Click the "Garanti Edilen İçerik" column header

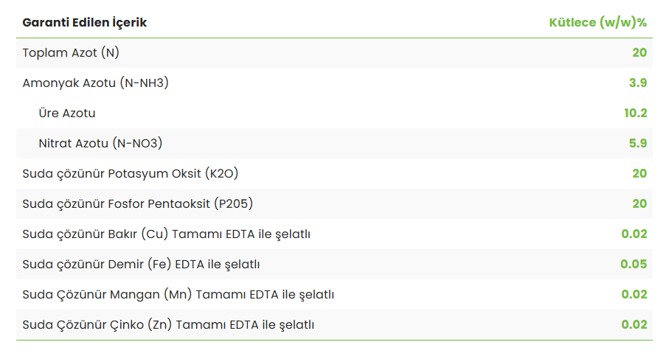point(85,22)
